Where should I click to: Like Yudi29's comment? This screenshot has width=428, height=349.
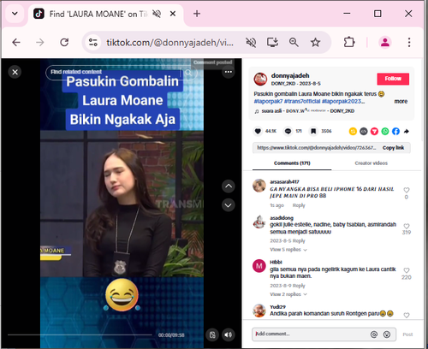click(407, 315)
